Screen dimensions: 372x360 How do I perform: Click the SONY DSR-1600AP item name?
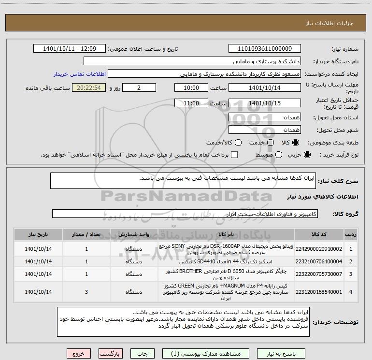pyautogui.click(x=226, y=249)
